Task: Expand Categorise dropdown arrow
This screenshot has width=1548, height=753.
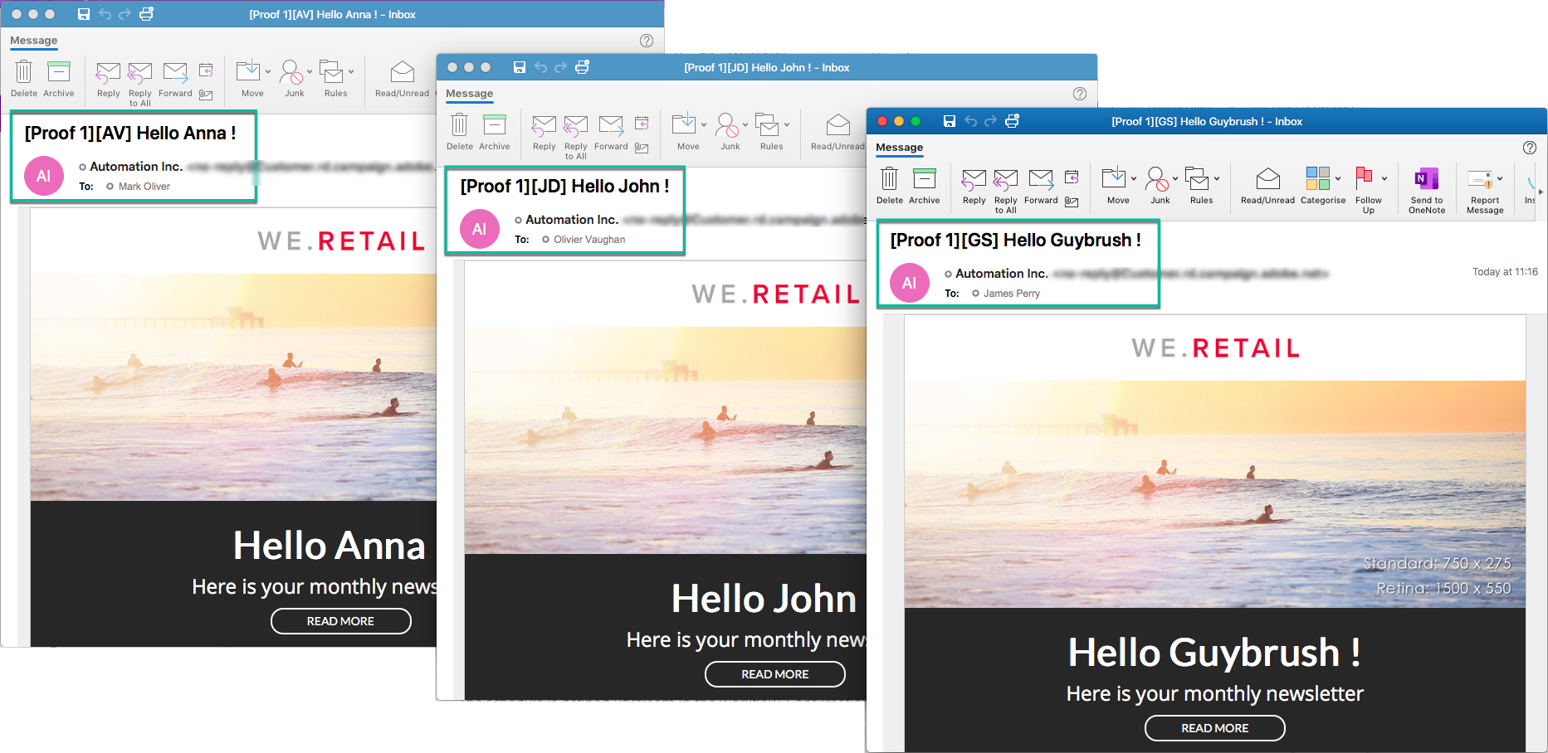Action: pos(1338,179)
